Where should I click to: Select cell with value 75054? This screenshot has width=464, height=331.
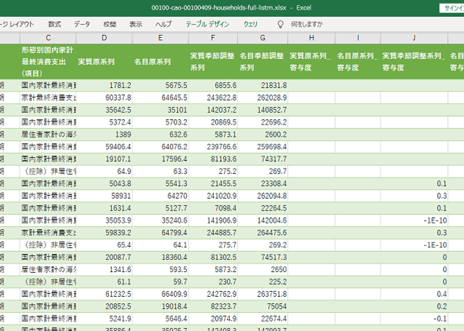point(263,306)
